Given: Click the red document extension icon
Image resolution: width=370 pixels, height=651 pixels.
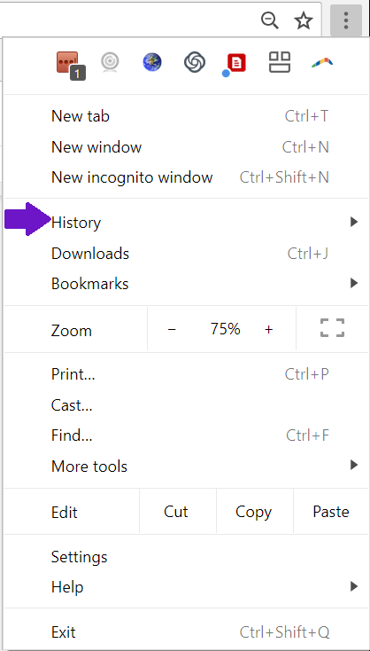Looking at the screenshot, I should (x=235, y=65).
